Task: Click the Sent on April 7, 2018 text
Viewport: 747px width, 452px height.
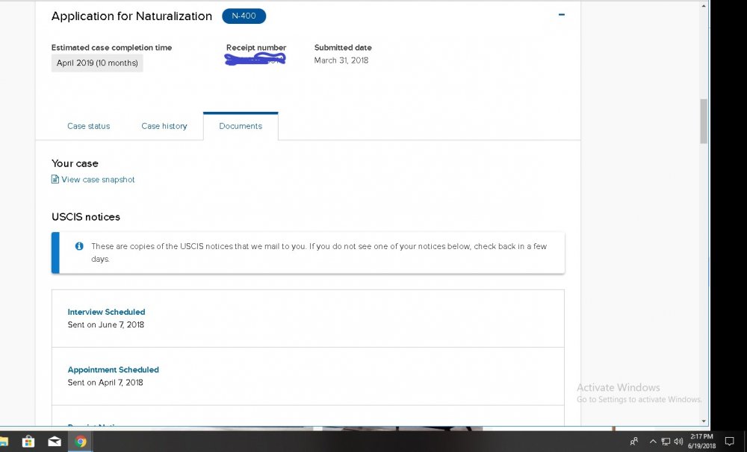Action: [x=105, y=383]
